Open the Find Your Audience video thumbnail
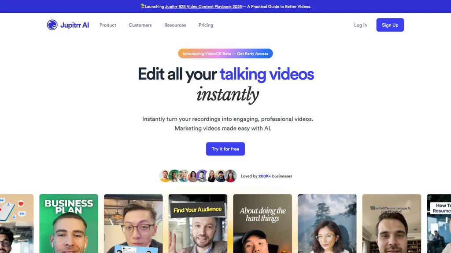Image resolution: width=451 pixels, height=253 pixels. click(x=198, y=224)
